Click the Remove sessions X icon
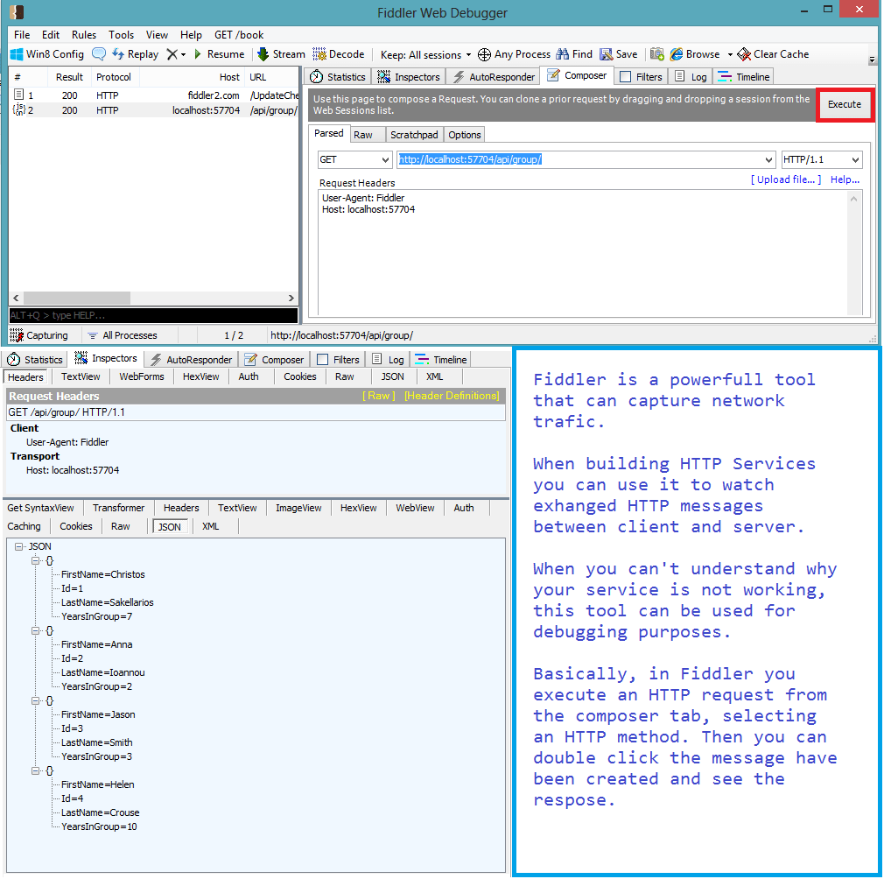This screenshot has height=879, width=884. (172, 54)
